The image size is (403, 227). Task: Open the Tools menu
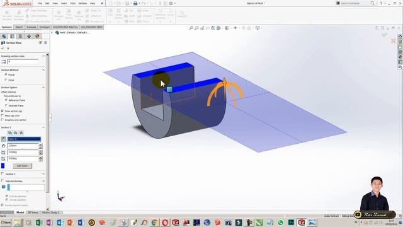tap(73, 3)
